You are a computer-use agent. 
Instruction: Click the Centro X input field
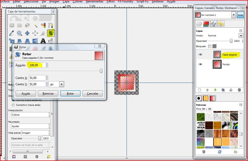(x=37, y=78)
